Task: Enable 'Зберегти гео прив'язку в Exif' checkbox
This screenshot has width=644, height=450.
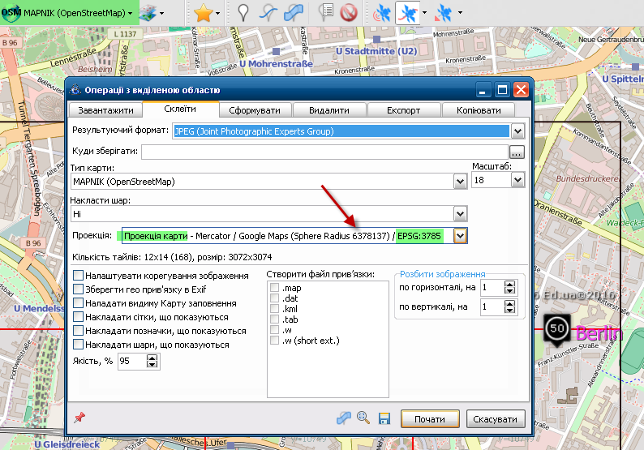Action: 79,289
